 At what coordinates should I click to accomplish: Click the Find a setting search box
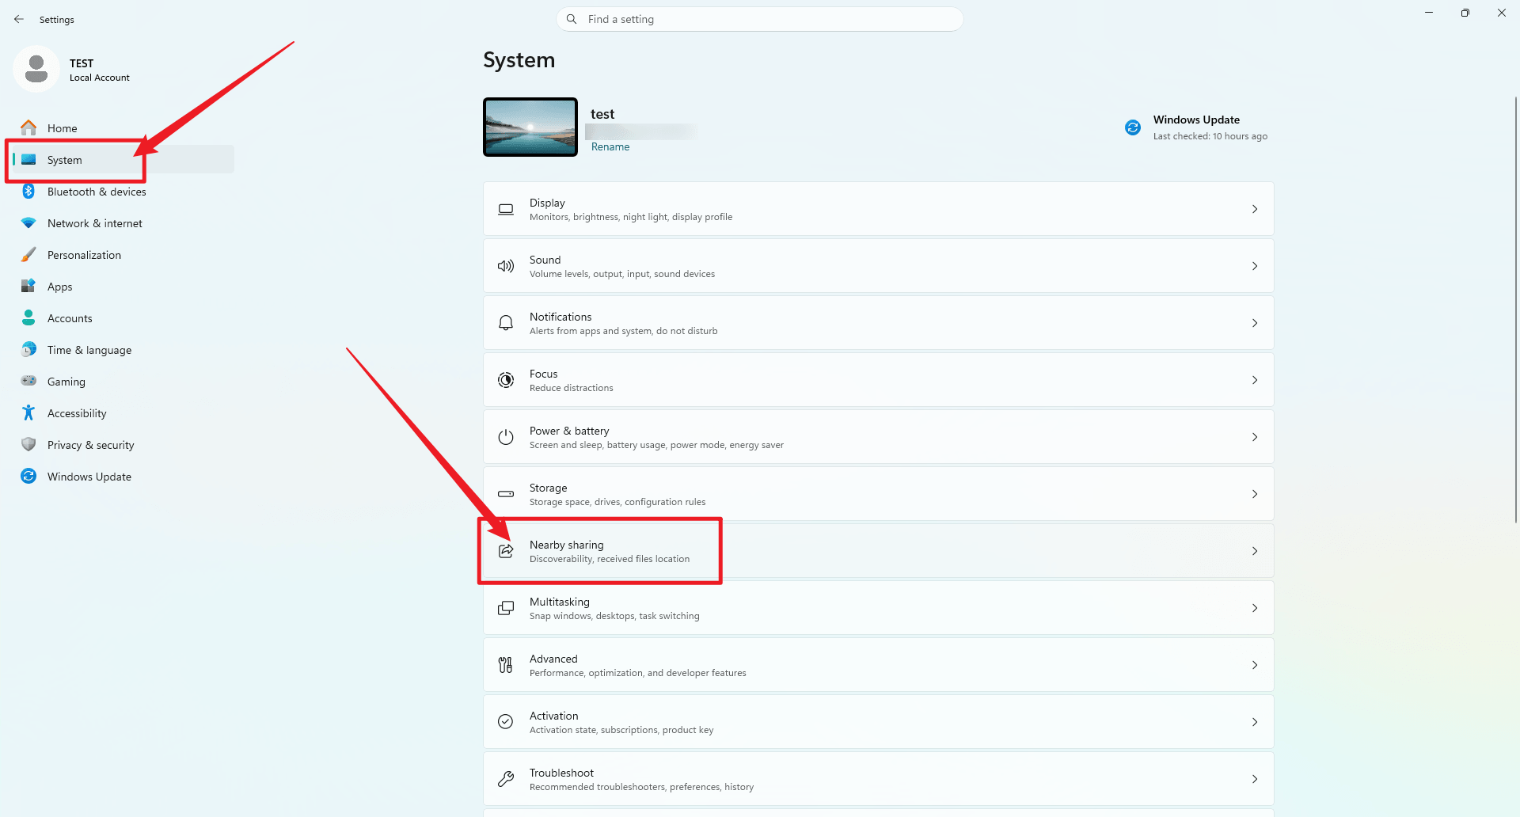[760, 19]
